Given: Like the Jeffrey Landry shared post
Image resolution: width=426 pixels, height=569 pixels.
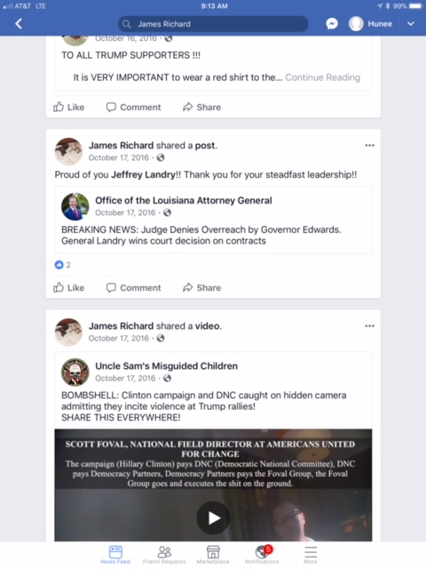Looking at the screenshot, I should click(x=69, y=288).
